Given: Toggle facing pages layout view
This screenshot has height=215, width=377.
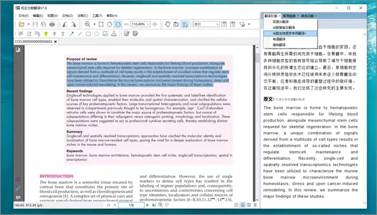Looking at the screenshot, I should point(249,205).
